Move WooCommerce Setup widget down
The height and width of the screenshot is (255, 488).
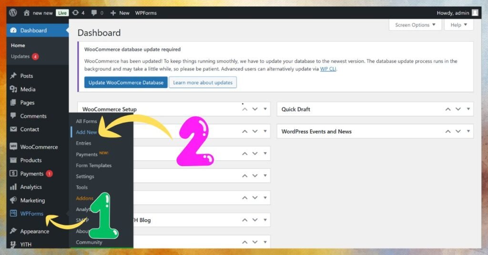point(255,109)
